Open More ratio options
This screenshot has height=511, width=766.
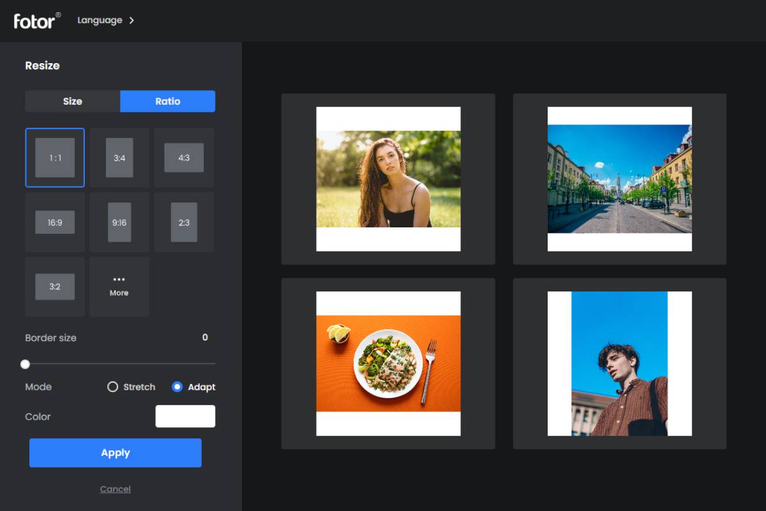pyautogui.click(x=119, y=286)
